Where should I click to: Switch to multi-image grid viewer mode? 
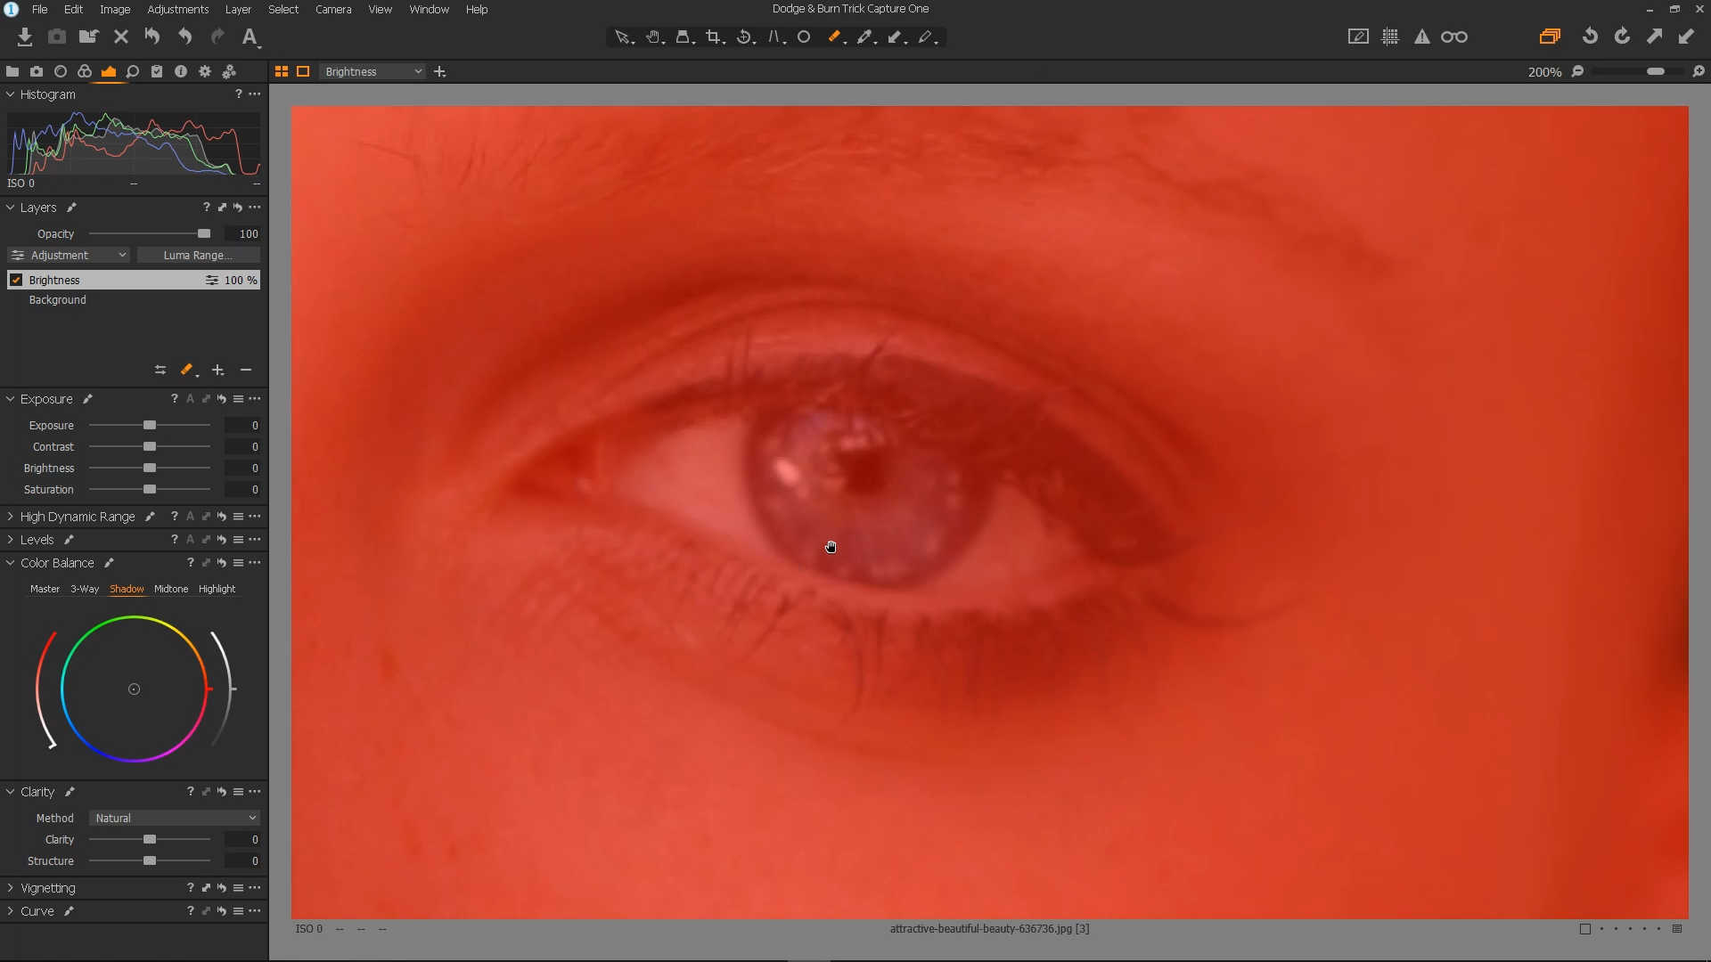282,71
